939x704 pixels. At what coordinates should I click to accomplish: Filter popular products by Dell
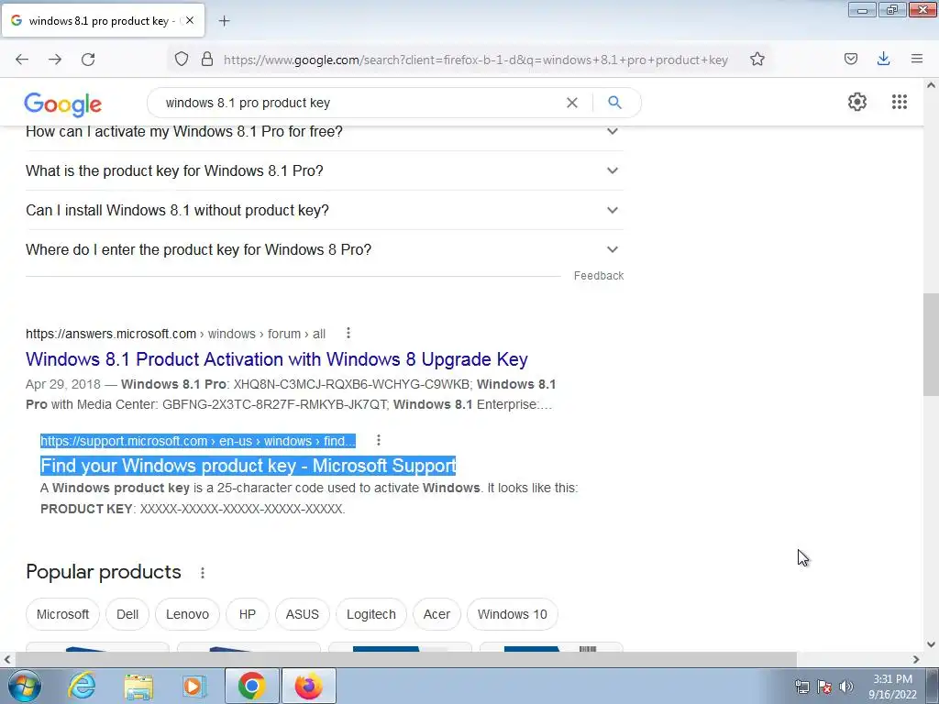(127, 614)
